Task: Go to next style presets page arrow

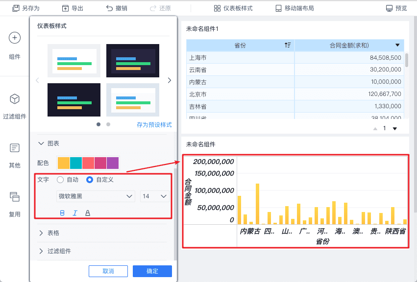Action: [x=169, y=80]
